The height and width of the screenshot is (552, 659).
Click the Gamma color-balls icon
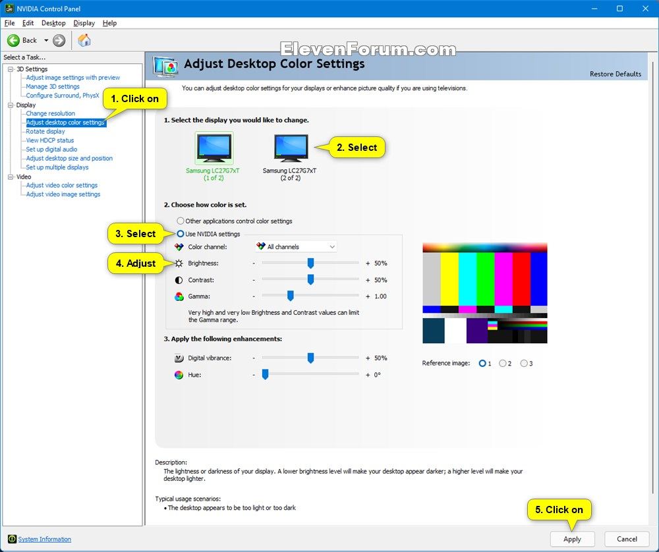[178, 296]
